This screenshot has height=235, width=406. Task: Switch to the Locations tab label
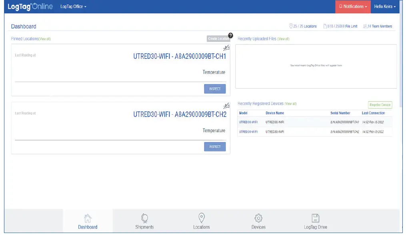pyautogui.click(x=202, y=227)
